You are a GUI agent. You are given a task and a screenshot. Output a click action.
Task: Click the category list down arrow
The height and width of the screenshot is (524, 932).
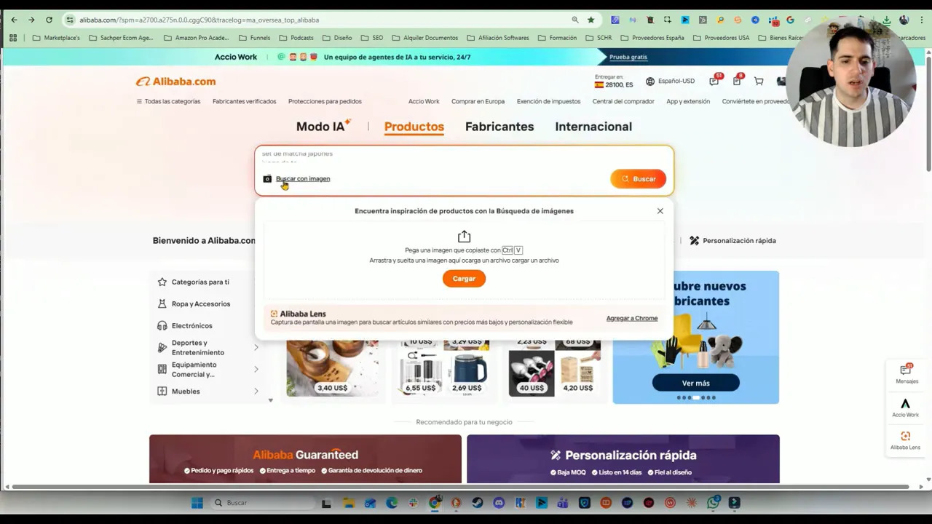coord(270,400)
